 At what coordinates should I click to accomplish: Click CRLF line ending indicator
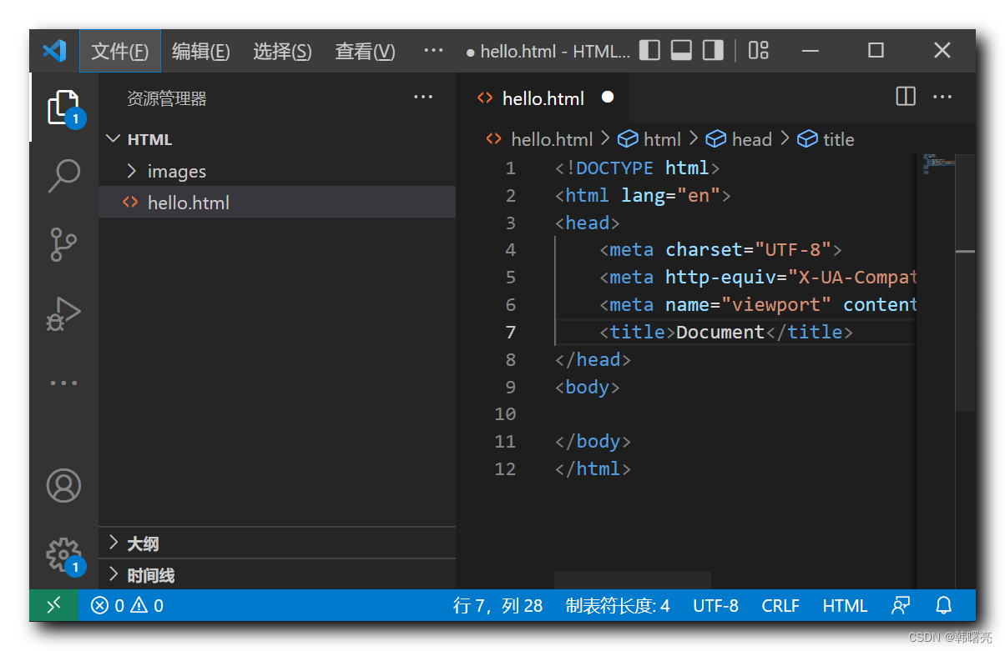780,605
